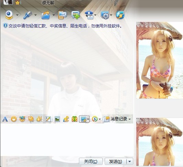Open the emoticon smiley picker
Screen dimensions: 183x167
pos(14,119)
